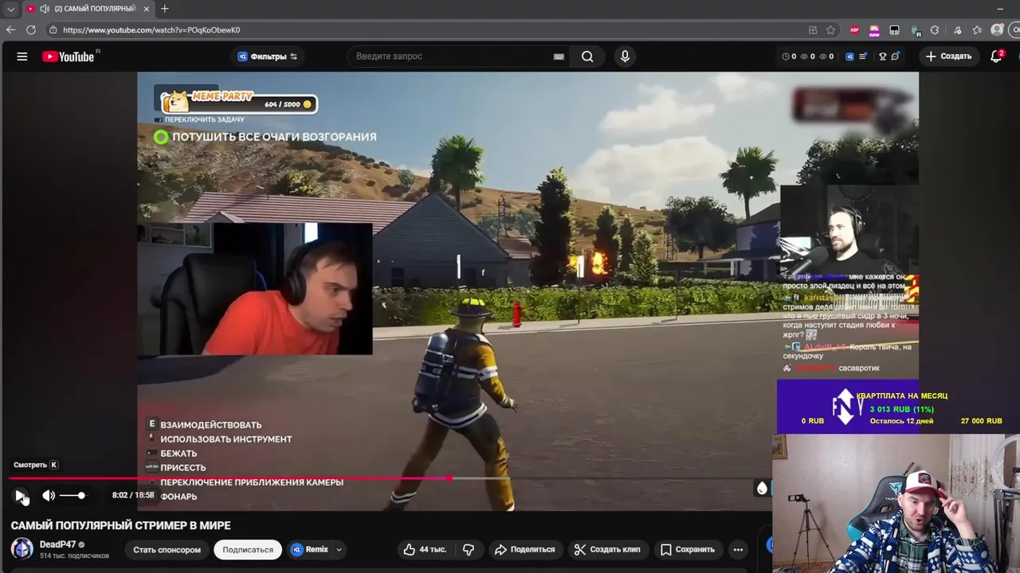This screenshot has height=573, width=1020.
Task: Click the YouTube URL in the address bar
Action: coord(151,29)
